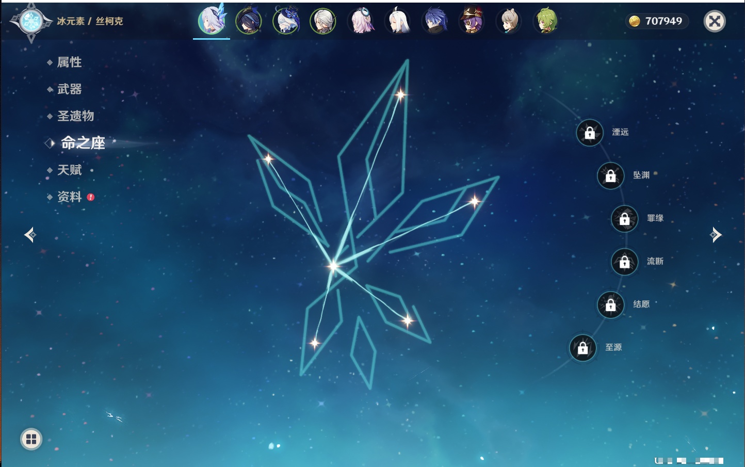
Task: Close the character screen
Action: pyautogui.click(x=715, y=21)
